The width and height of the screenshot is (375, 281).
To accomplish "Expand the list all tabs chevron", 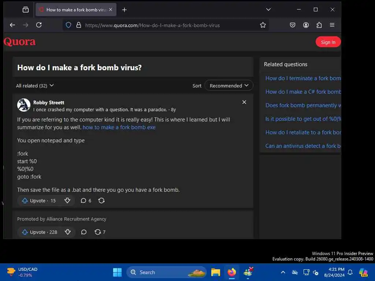I will click(x=268, y=10).
